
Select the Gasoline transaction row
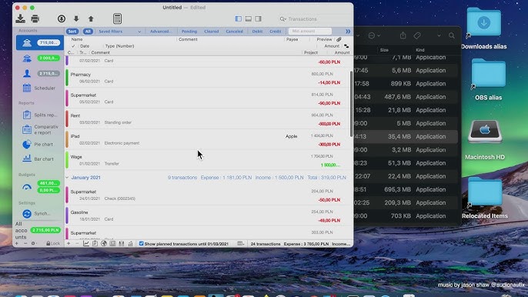point(207,215)
